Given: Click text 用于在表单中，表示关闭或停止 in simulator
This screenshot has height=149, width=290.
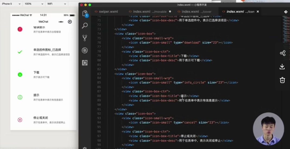Looking at the screenshot, I should 49,122.
